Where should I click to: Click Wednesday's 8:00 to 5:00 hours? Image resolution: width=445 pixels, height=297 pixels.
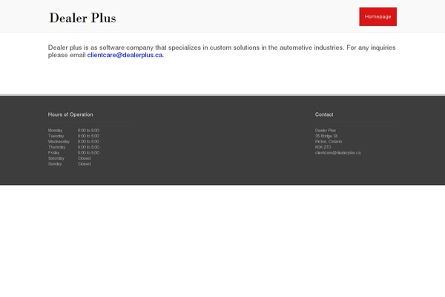pyautogui.click(x=88, y=142)
